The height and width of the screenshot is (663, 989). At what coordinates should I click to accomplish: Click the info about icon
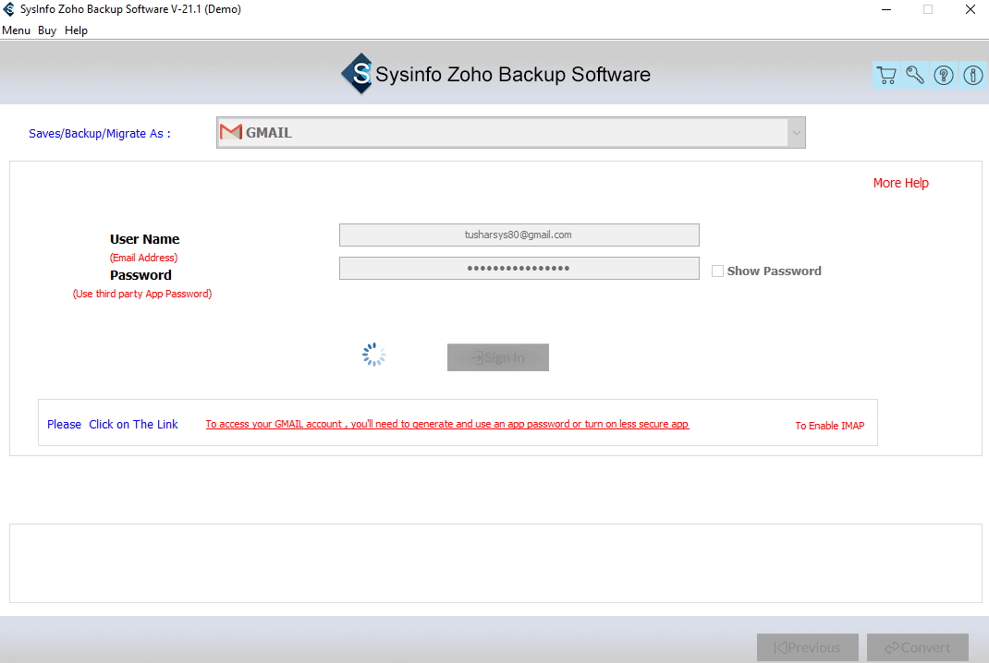point(972,75)
